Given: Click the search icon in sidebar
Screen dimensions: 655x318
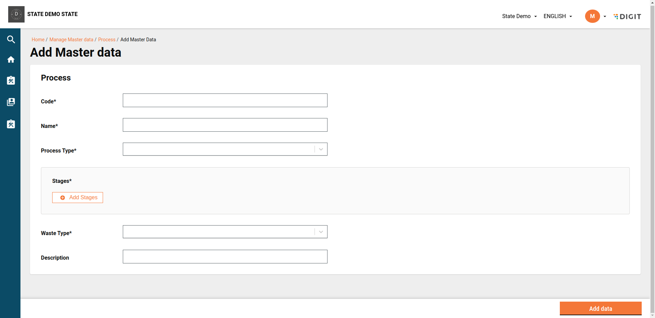Looking at the screenshot, I should [11, 40].
